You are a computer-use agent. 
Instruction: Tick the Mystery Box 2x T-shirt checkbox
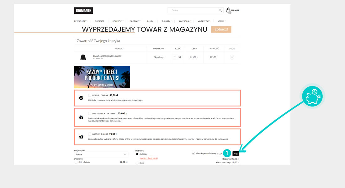(x=90, y=113)
